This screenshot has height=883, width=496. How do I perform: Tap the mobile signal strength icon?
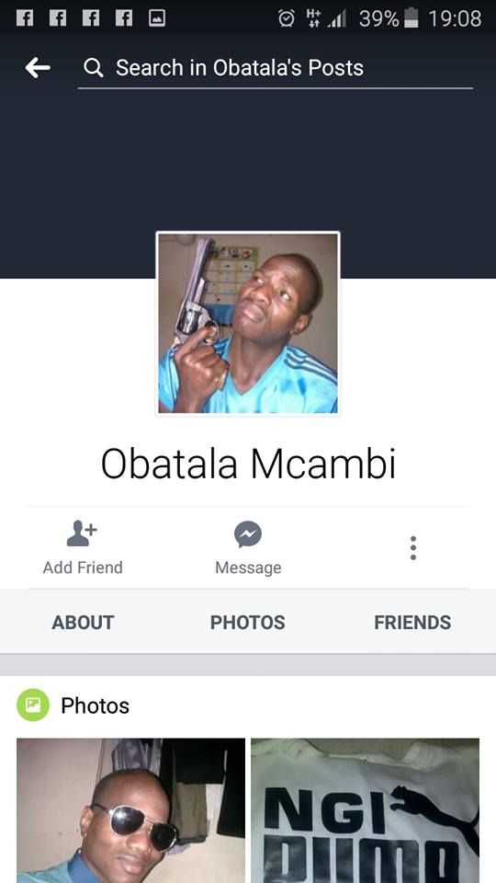pyautogui.click(x=337, y=19)
